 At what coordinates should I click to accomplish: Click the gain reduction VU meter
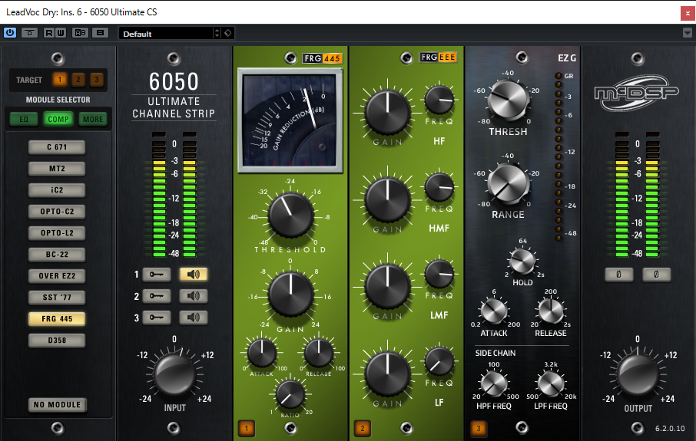[x=290, y=120]
